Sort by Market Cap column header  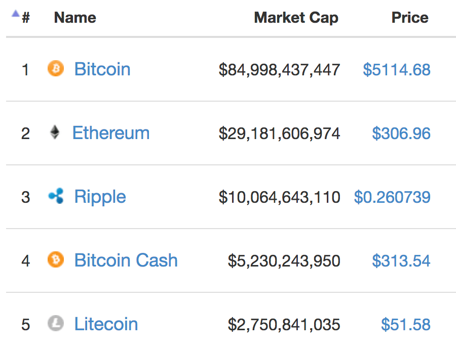point(296,18)
